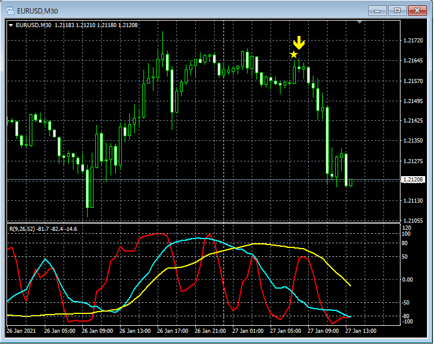This screenshot has width=434, height=344.
Task: Click the 1.21055 price scale label
Action: 413,221
